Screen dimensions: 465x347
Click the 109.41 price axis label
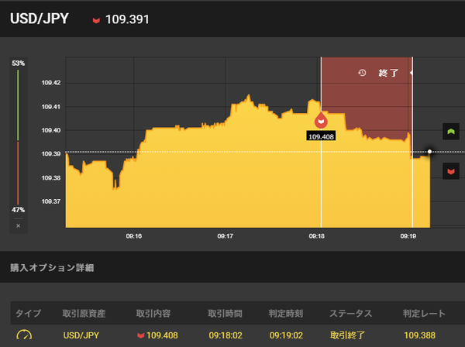coord(51,107)
